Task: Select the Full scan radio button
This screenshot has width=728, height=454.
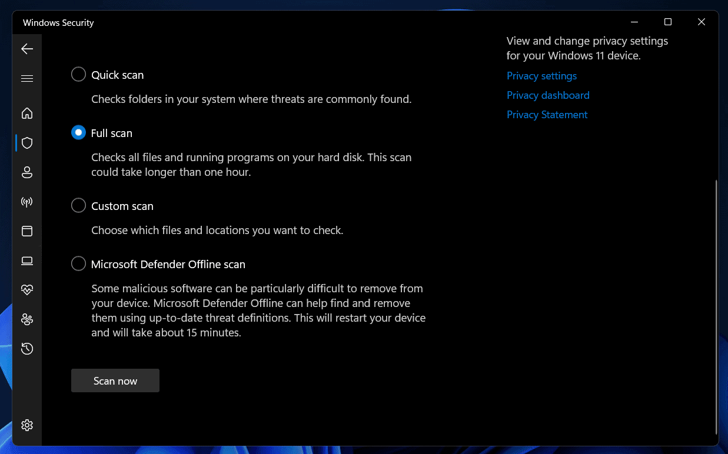Action: (x=78, y=133)
